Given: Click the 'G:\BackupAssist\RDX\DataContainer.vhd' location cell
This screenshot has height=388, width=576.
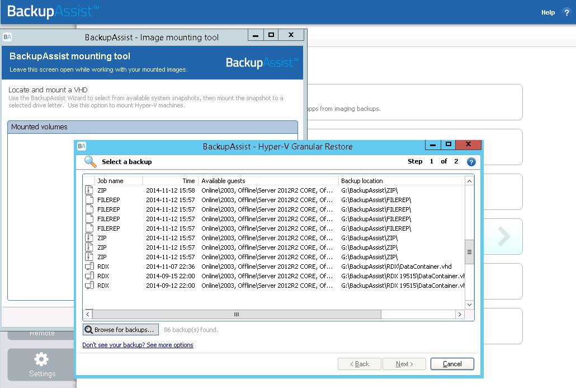Looking at the screenshot, I should tap(396, 267).
